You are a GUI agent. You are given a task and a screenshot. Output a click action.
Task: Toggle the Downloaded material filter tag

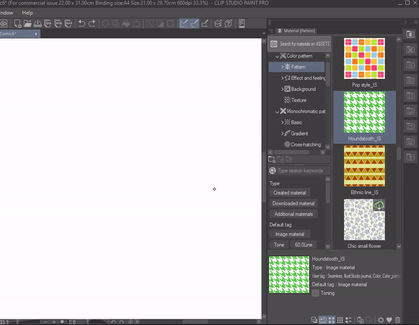(x=293, y=203)
